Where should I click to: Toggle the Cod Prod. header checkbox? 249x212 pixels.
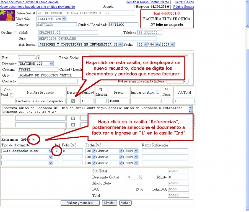click(11, 95)
